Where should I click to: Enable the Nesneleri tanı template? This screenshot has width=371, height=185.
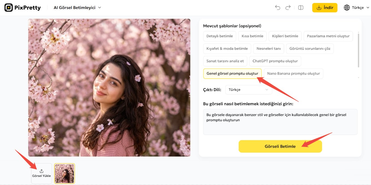pos(269,48)
